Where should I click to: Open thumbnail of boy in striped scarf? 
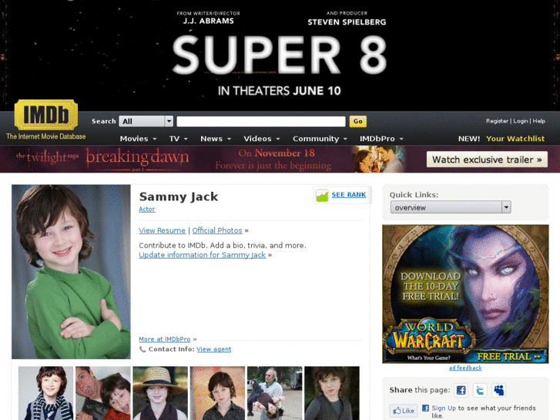45,393
